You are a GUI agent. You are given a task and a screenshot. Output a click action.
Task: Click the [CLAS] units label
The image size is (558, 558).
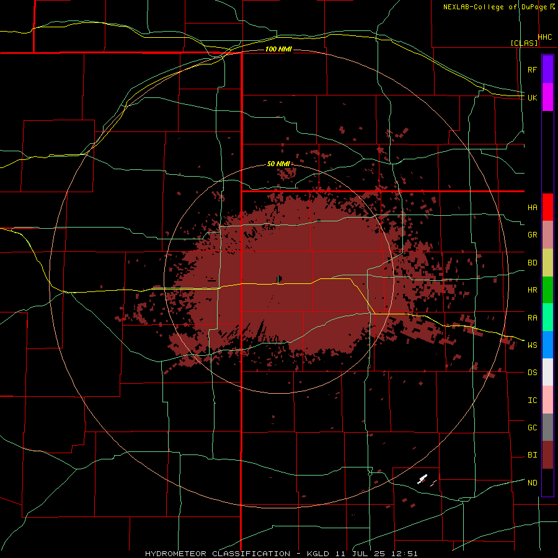(x=524, y=43)
